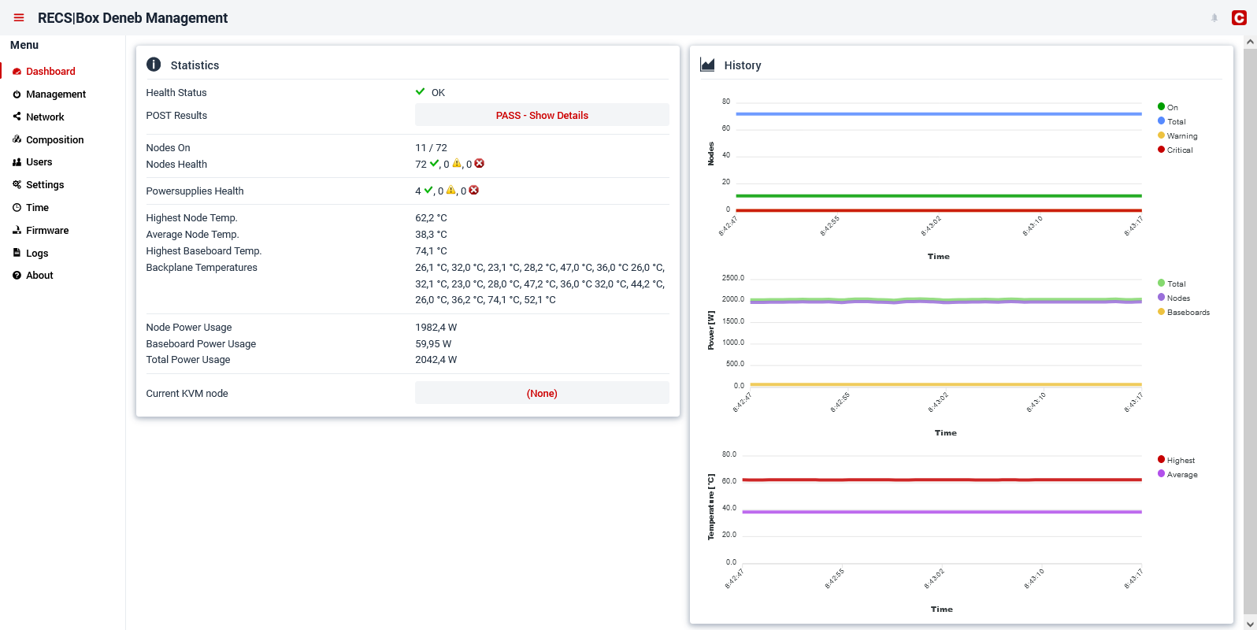Click Powersupplies Health green check icon
This screenshot has width=1257, height=630.
[428, 191]
